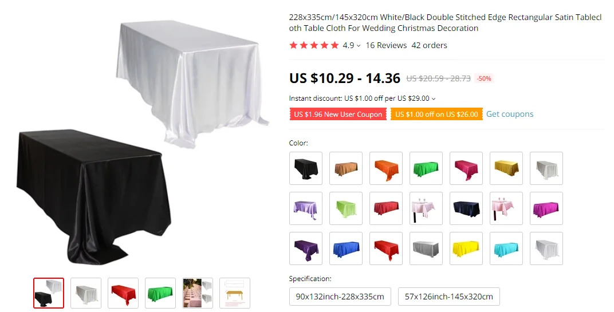The image size is (614, 312).
Task: Expand the 4.9 rating breakdown chevron
Action: (359, 46)
